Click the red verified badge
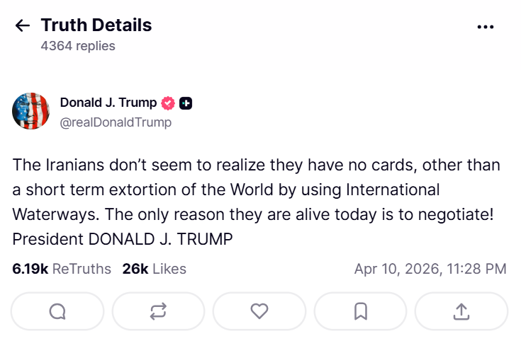521x348 pixels. coord(168,103)
